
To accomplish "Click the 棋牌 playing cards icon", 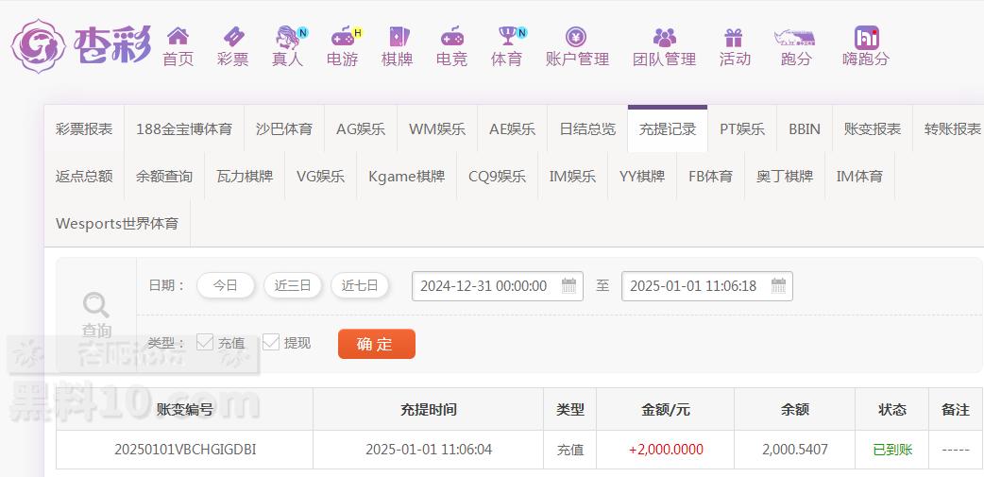I will pyautogui.click(x=398, y=37).
